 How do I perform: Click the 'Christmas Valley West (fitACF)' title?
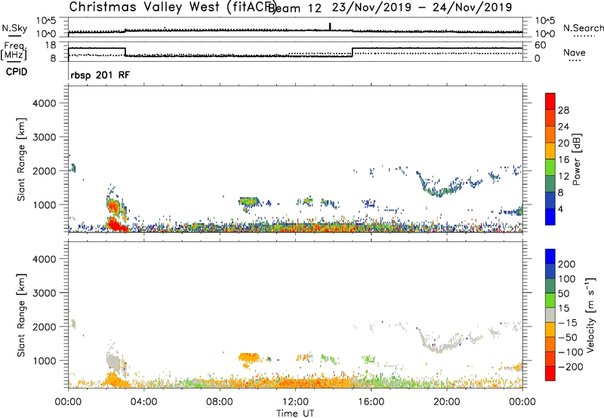point(172,7)
